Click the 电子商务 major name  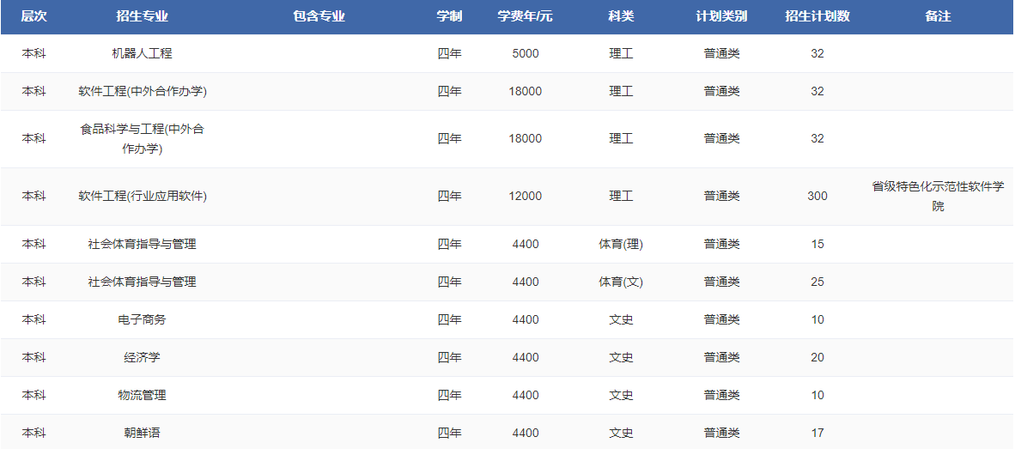(x=142, y=319)
